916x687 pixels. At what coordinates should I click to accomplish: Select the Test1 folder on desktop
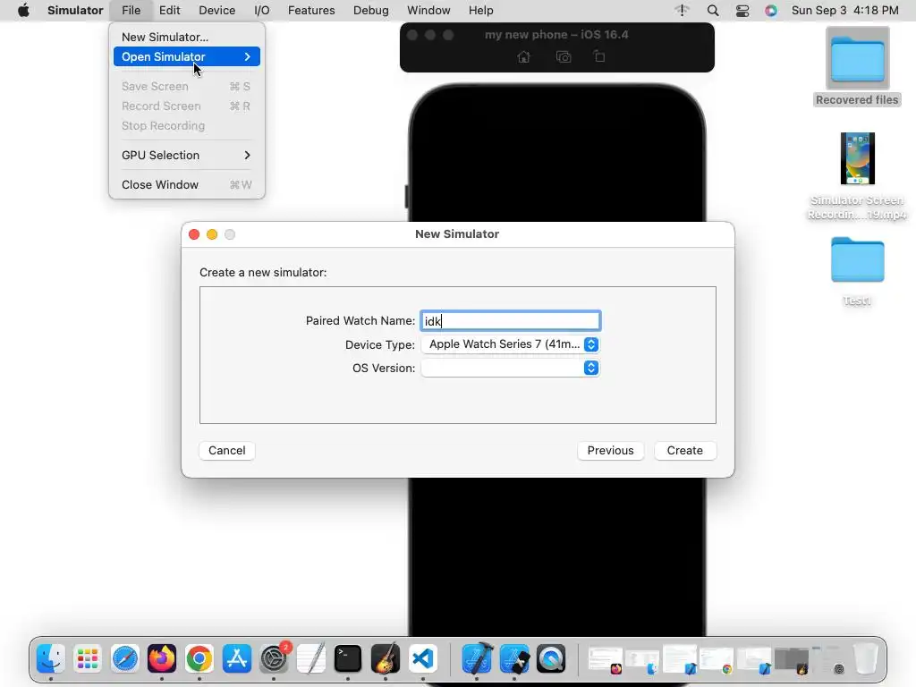[x=857, y=271]
